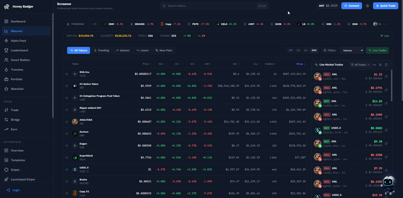Open external link for $1.33 ANL trade

pos(386,76)
